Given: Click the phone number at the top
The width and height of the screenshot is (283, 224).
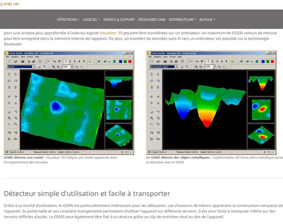Looking at the screenshot, I should coord(10,4).
